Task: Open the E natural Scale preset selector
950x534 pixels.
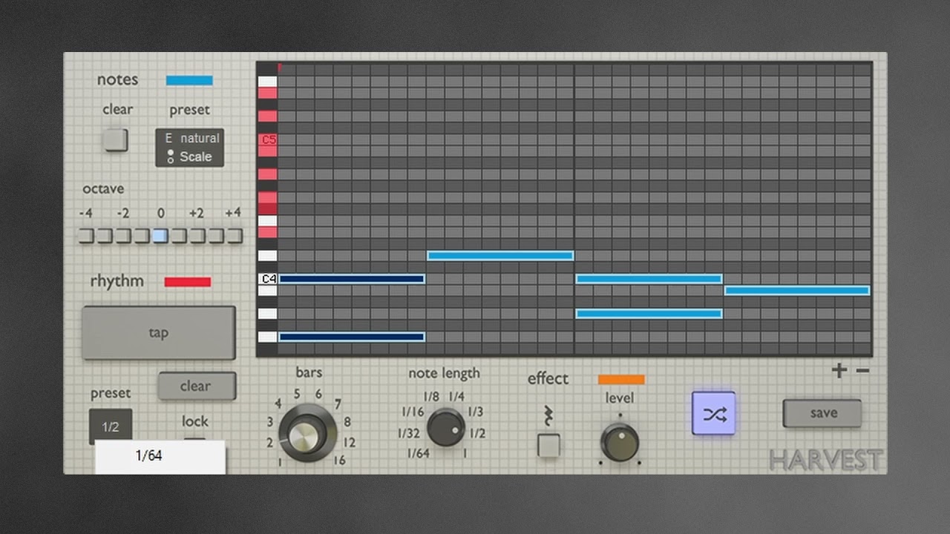Action: point(189,148)
